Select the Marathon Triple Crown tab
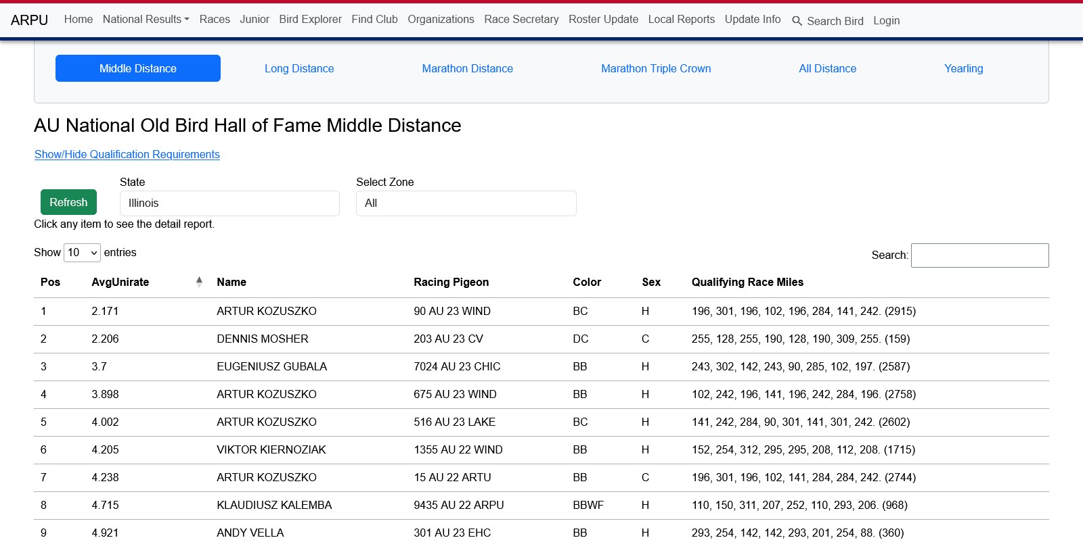Viewport: 1083px width, 540px height. (655, 69)
